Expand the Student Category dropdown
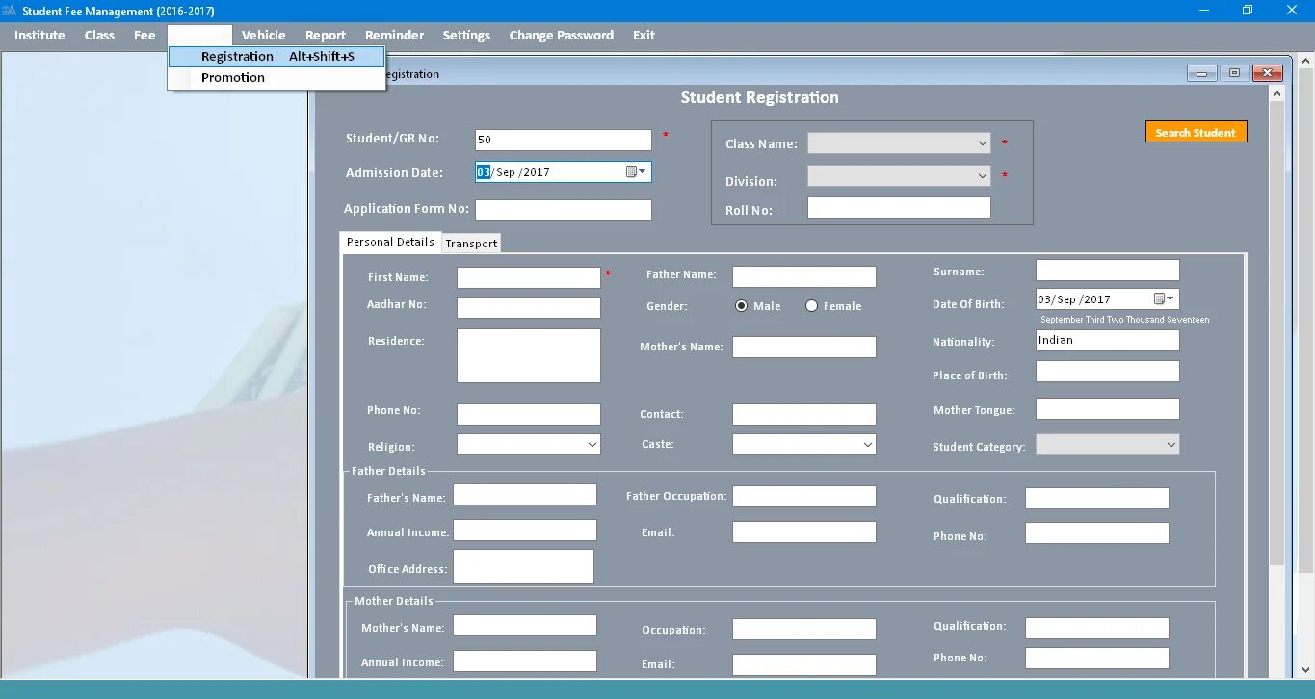Screen dimensions: 1315x699 click(x=1170, y=445)
